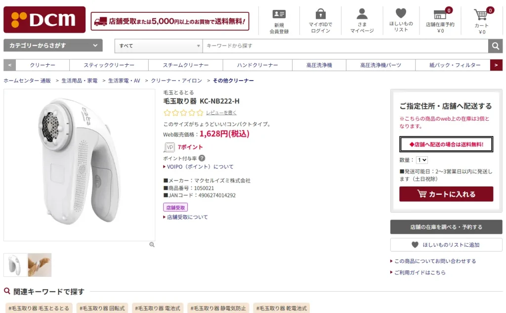Click the search magnifier icon
The image size is (506, 313).
tap(496, 45)
